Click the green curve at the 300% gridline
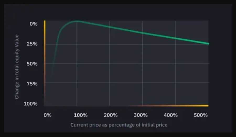 (142, 33)
